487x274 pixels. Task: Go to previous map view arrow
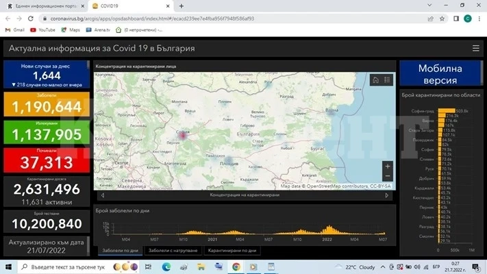tap(103, 195)
